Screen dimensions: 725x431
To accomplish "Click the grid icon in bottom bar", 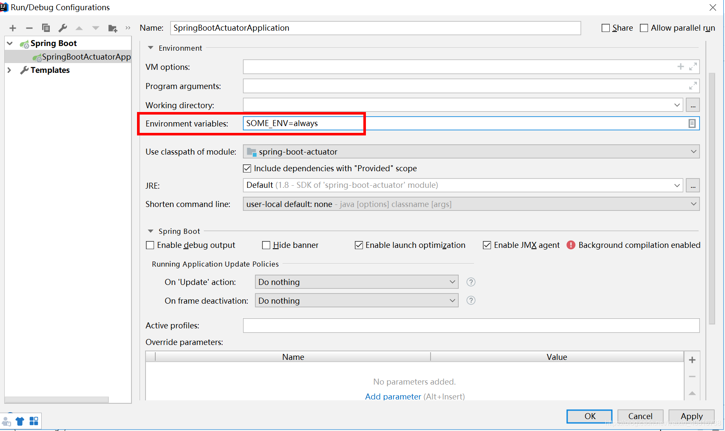I will click(34, 421).
